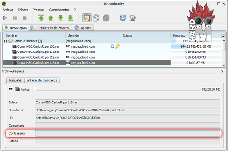The height and width of the screenshot is (151, 228).
Task: Move selection down one position
Action: point(60,18)
